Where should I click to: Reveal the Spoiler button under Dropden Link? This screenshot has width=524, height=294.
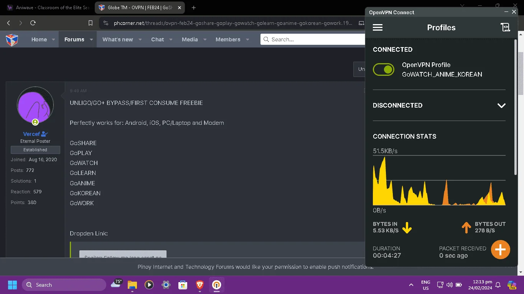point(123,254)
